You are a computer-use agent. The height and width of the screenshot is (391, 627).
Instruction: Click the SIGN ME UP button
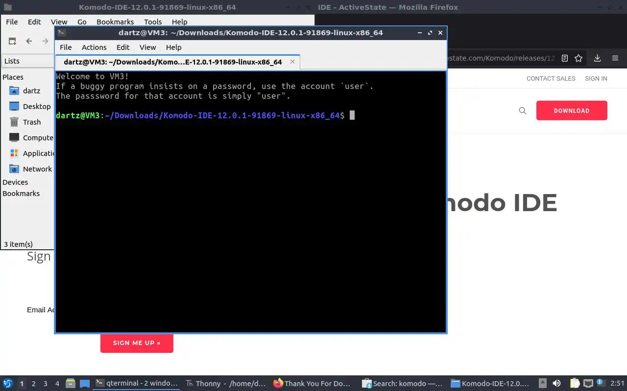(137, 343)
